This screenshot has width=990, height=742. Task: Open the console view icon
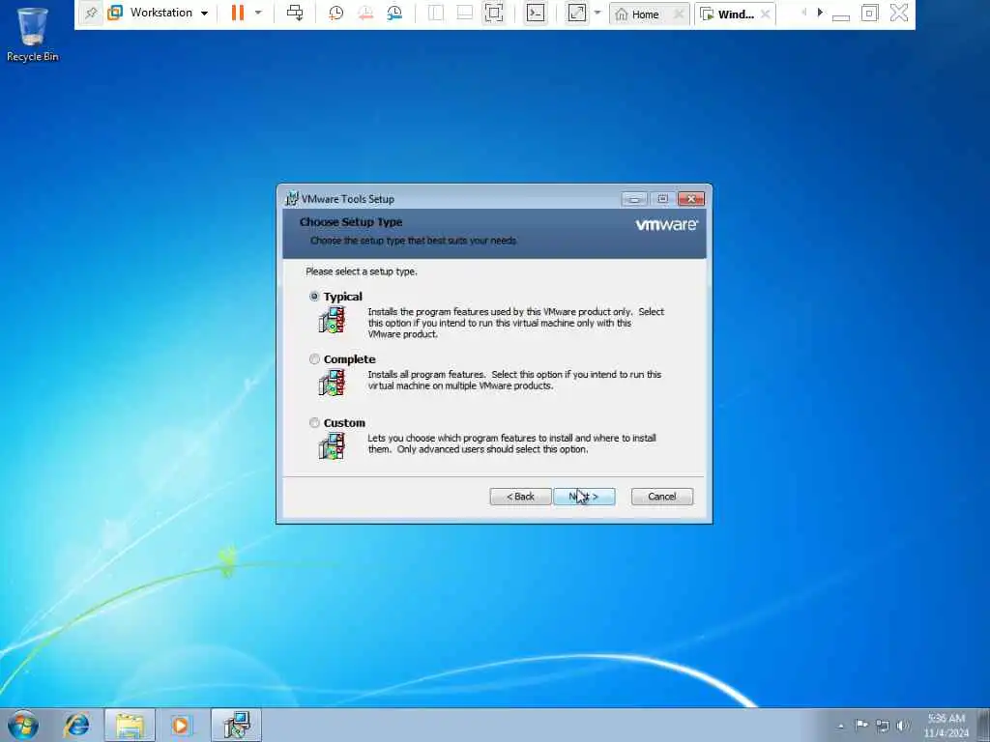536,13
